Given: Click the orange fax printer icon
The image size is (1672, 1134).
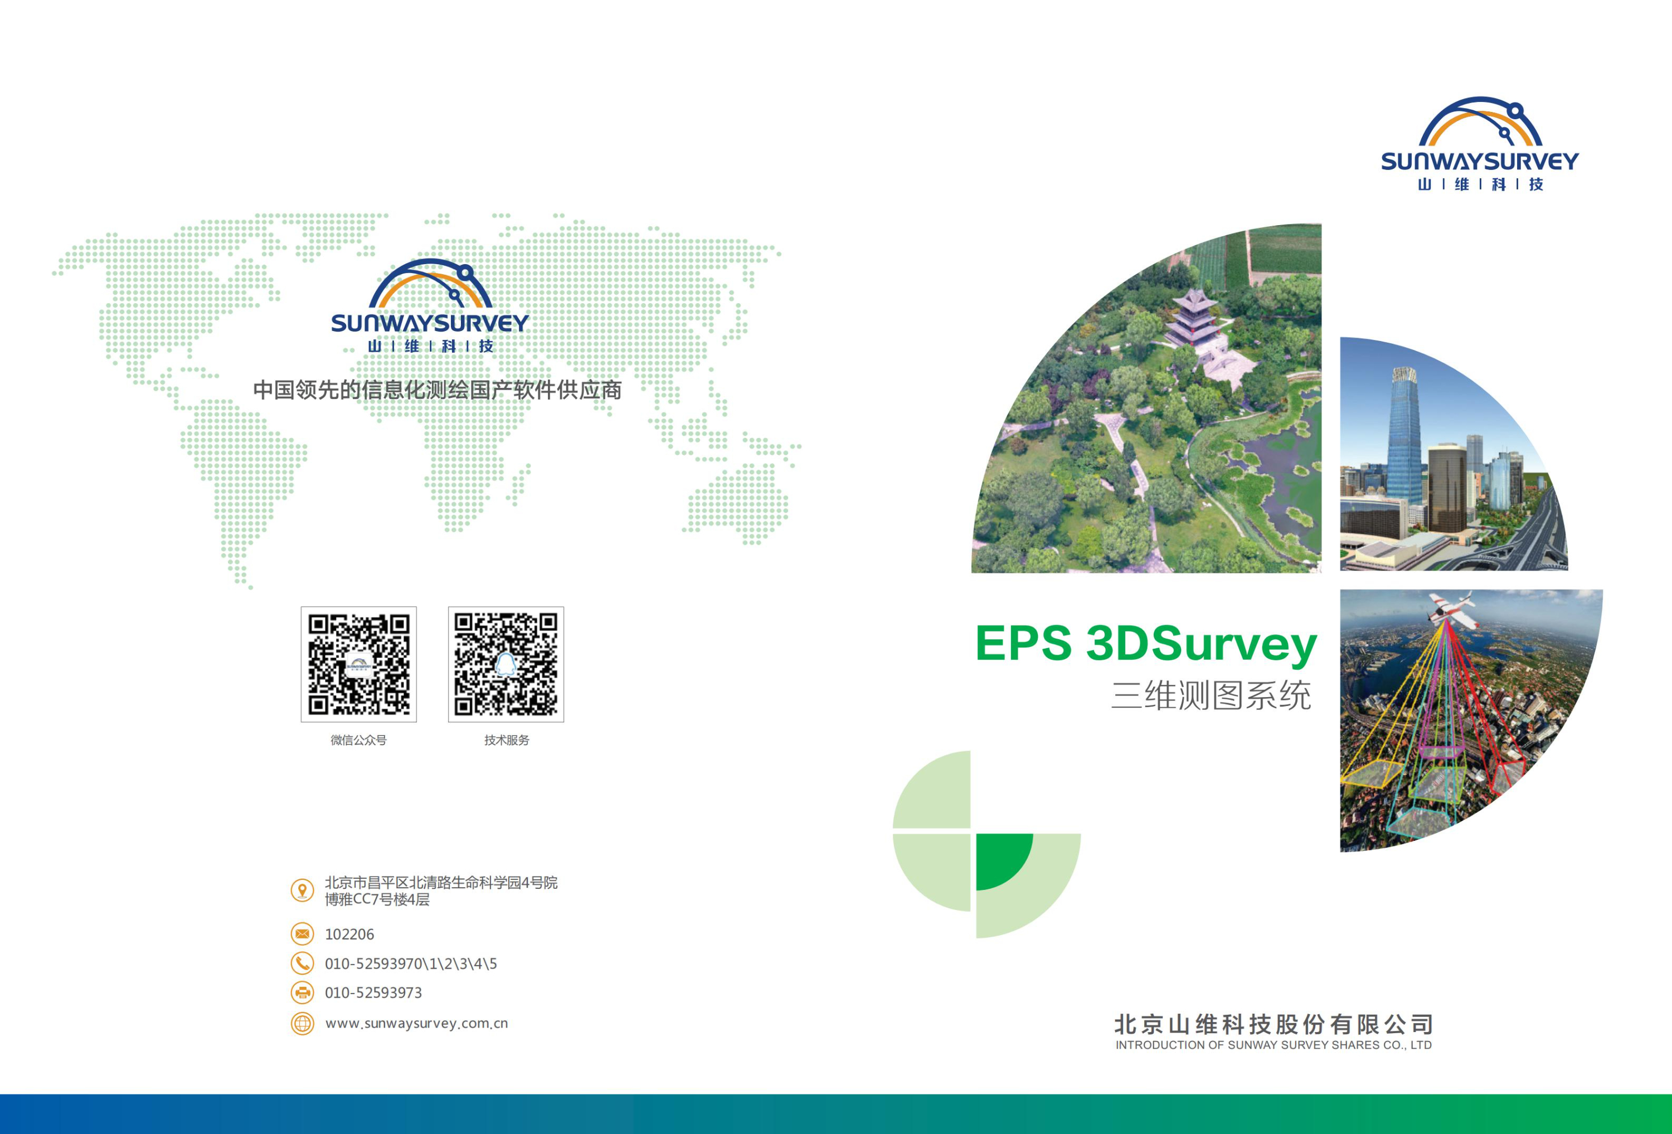Looking at the screenshot, I should pos(302,993).
